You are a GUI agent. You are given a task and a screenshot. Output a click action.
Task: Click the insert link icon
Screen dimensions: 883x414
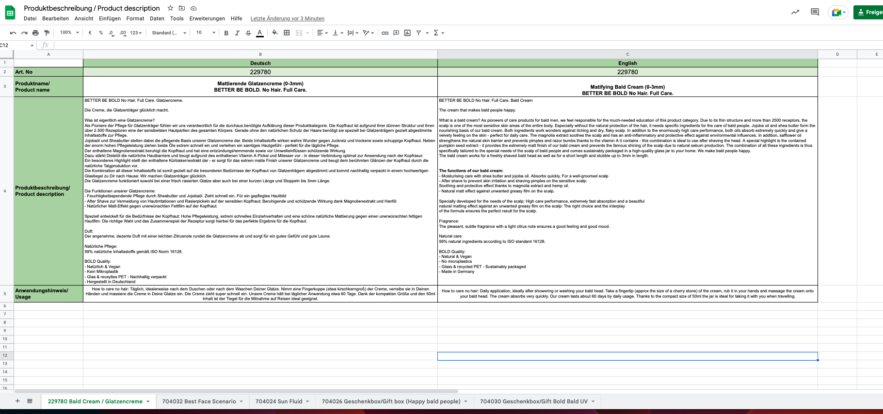click(x=385, y=33)
